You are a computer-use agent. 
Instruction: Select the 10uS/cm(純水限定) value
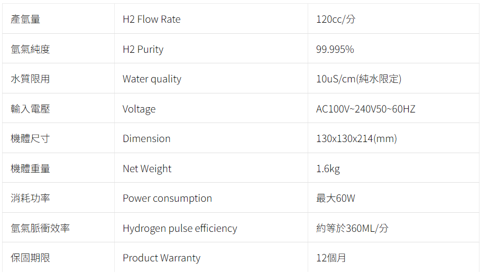pos(358,79)
